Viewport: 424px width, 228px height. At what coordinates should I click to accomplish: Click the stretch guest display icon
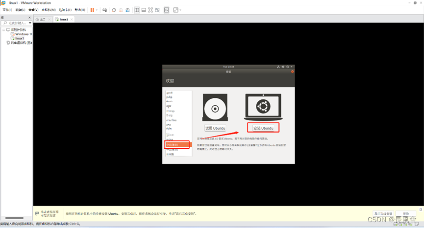176,10
